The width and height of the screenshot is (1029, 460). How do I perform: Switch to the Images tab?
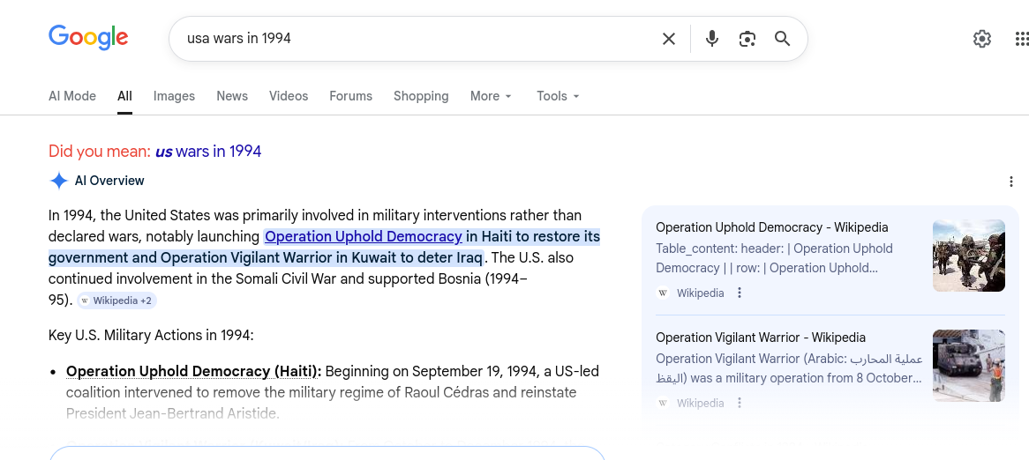tap(174, 96)
